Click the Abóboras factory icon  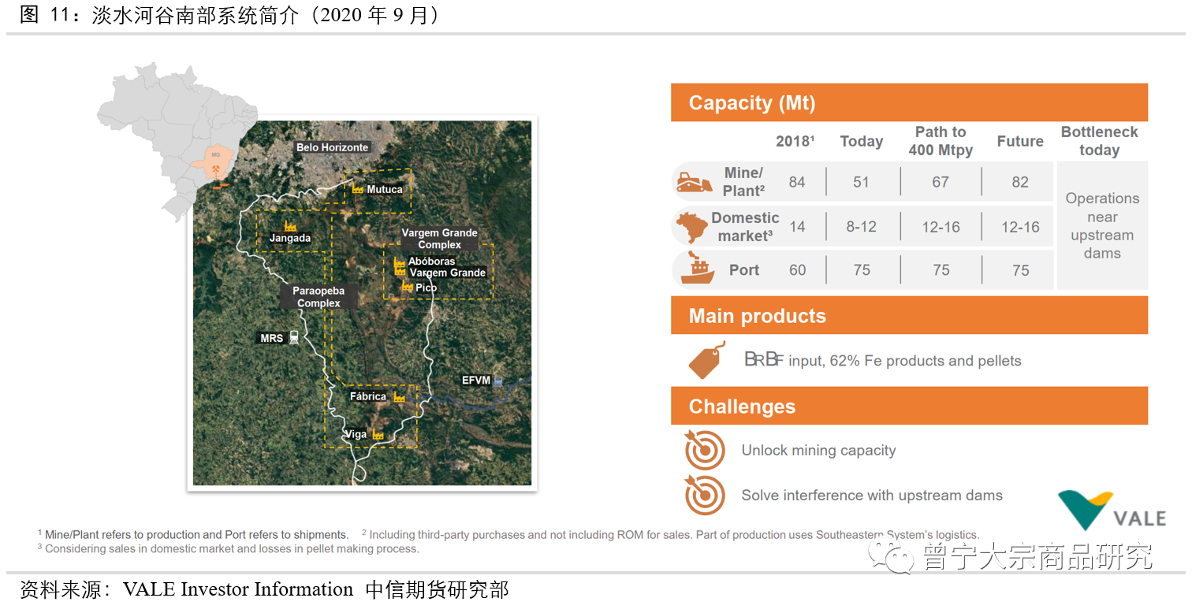coord(399,261)
